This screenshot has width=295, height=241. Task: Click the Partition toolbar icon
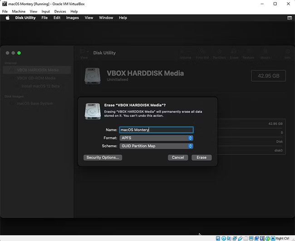[219, 52]
